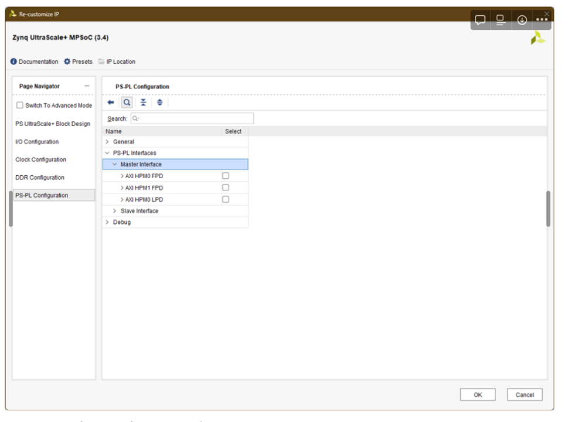
Task: Expand the Debug tree node
Action: 107,222
